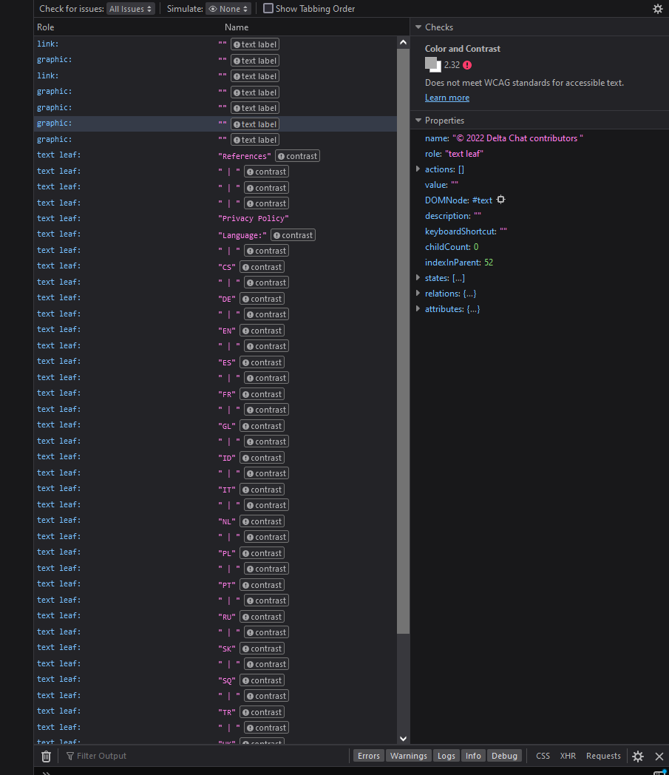Open accessibility panel settings gear
669x775 pixels.
tap(658, 9)
